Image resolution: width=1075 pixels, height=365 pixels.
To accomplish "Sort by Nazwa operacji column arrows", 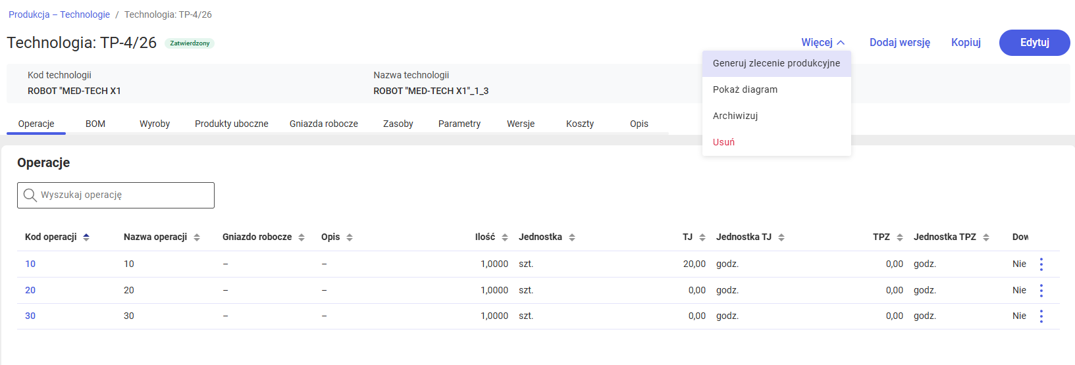I will coord(197,237).
